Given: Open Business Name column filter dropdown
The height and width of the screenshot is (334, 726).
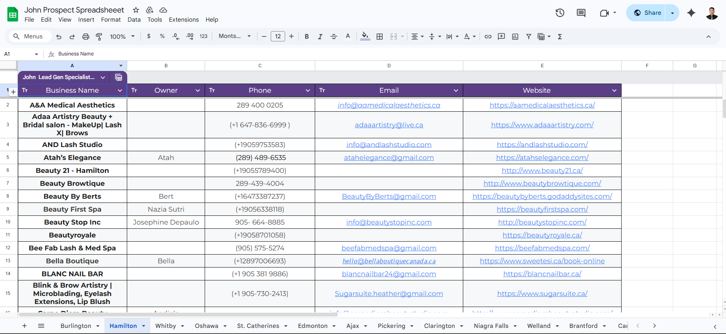Looking at the screenshot, I should (120, 90).
